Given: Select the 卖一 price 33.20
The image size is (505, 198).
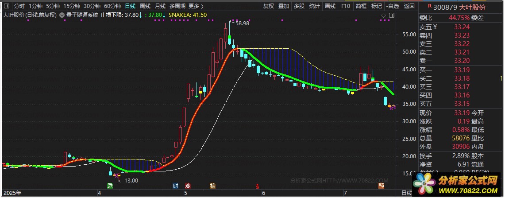Looking at the screenshot, I should tap(462, 61).
